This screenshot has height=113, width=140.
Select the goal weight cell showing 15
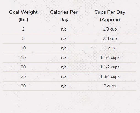[x=23, y=57]
